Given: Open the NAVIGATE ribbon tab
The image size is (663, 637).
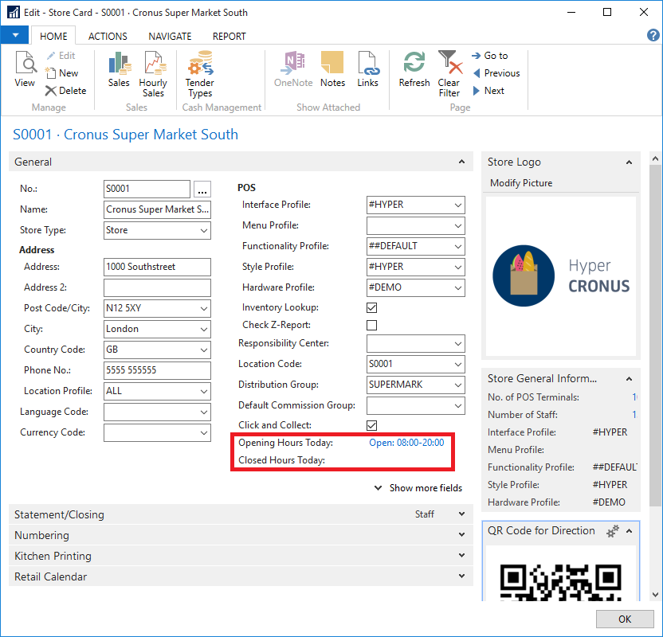Looking at the screenshot, I should [170, 36].
